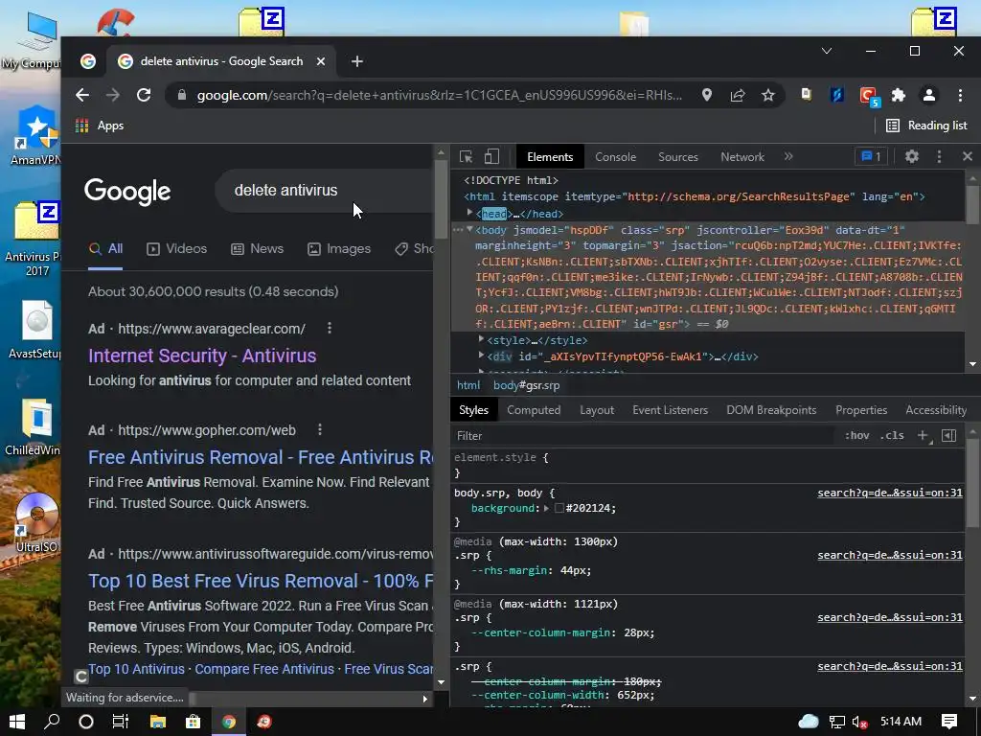Switch to News search results
981x736 pixels.
pos(257,248)
